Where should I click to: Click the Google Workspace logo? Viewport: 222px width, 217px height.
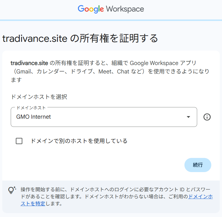[111, 9]
